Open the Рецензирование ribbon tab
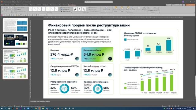The width and height of the screenshot is (196, 110). 54,5
